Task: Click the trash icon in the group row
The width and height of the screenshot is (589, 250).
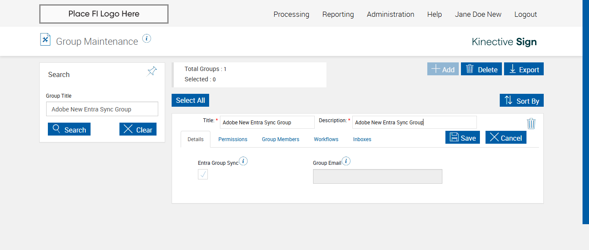Action: click(x=531, y=123)
